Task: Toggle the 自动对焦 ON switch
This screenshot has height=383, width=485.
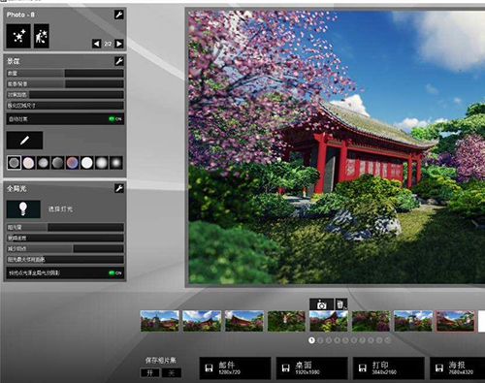Action: pos(115,119)
